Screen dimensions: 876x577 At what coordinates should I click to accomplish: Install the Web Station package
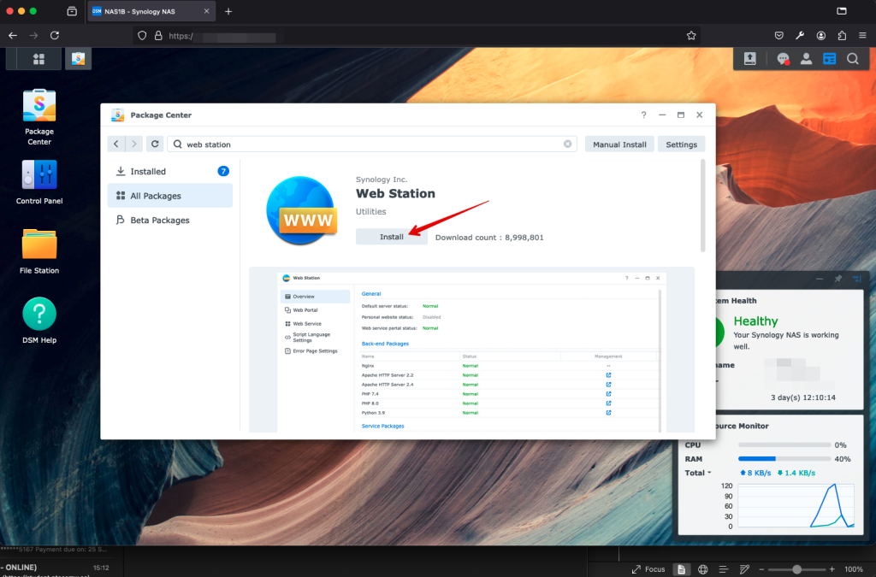pos(392,237)
